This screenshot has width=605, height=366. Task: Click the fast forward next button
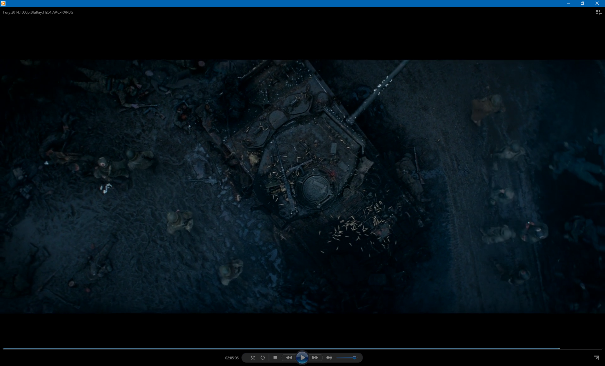315,357
